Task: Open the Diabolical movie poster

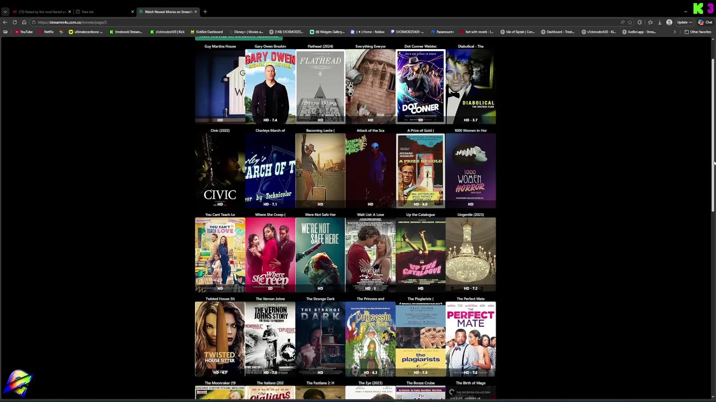Action: 470,87
